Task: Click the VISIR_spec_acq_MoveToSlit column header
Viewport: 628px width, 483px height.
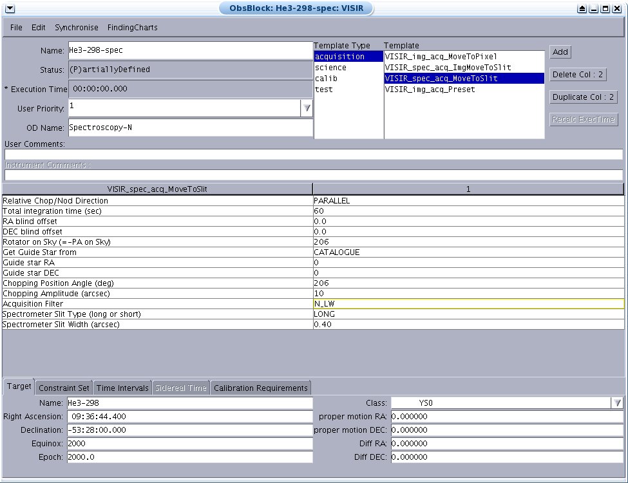Action: (x=157, y=189)
